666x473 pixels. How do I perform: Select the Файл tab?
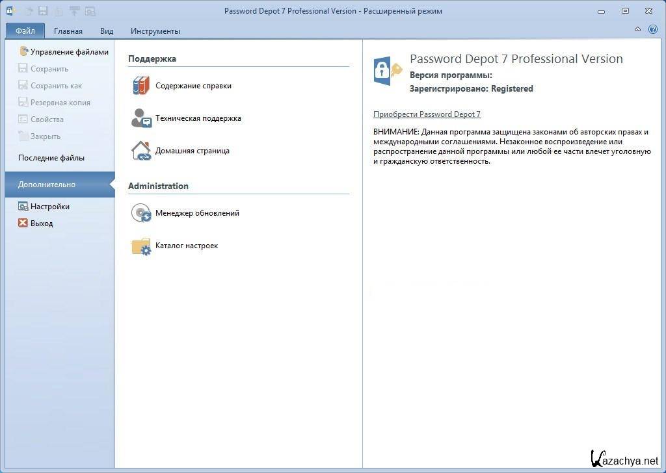[25, 31]
